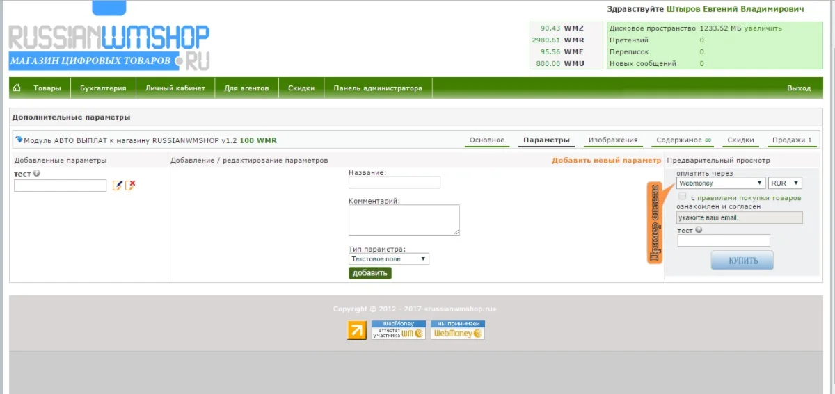Open the RUR currency dropdown
The image size is (835, 394).
785,183
